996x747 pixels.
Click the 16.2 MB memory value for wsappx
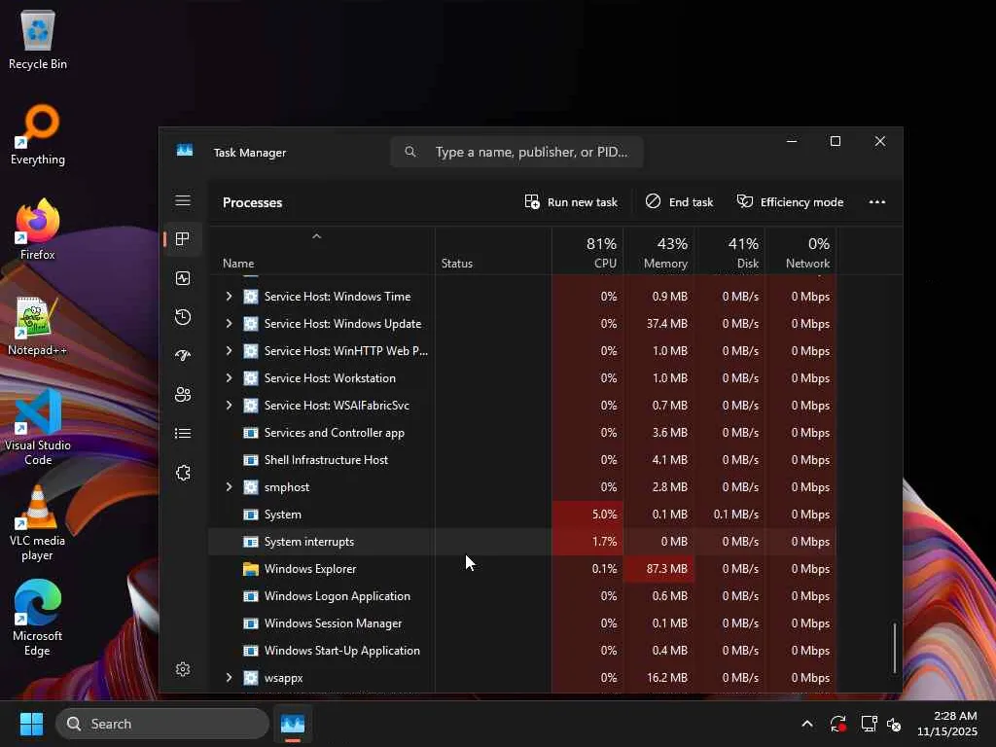(x=667, y=678)
